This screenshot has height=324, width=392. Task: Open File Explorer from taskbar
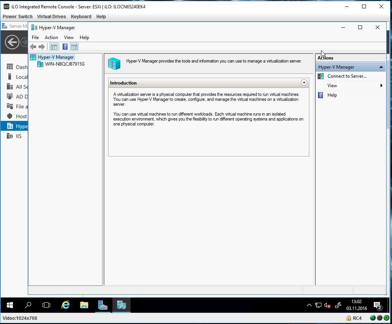pyautogui.click(x=84, y=305)
